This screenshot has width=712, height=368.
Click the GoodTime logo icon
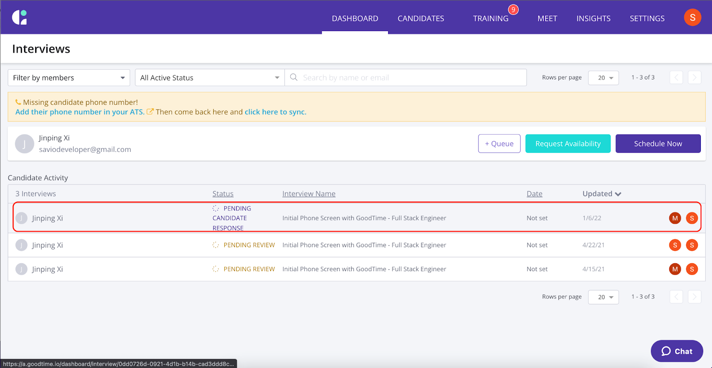pyautogui.click(x=20, y=17)
